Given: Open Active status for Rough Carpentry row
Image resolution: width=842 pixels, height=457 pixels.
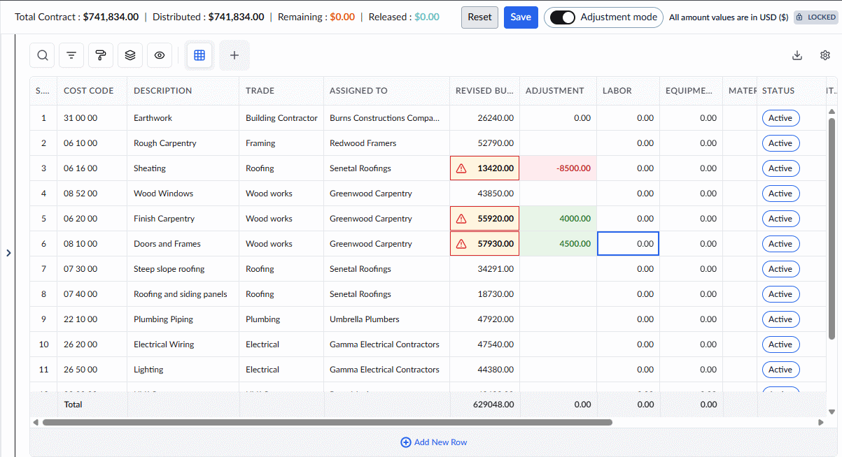Looking at the screenshot, I should point(780,143).
